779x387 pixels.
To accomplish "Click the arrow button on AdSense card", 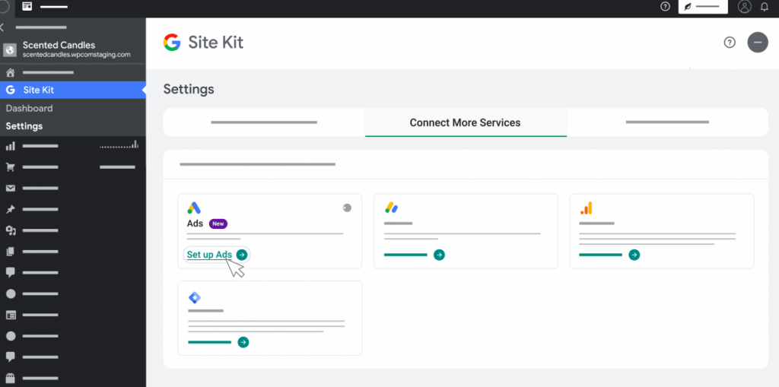I will click(x=439, y=255).
